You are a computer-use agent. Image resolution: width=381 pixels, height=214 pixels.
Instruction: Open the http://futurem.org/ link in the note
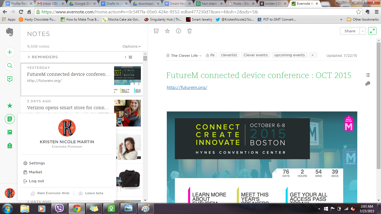pyautogui.click(x=187, y=87)
